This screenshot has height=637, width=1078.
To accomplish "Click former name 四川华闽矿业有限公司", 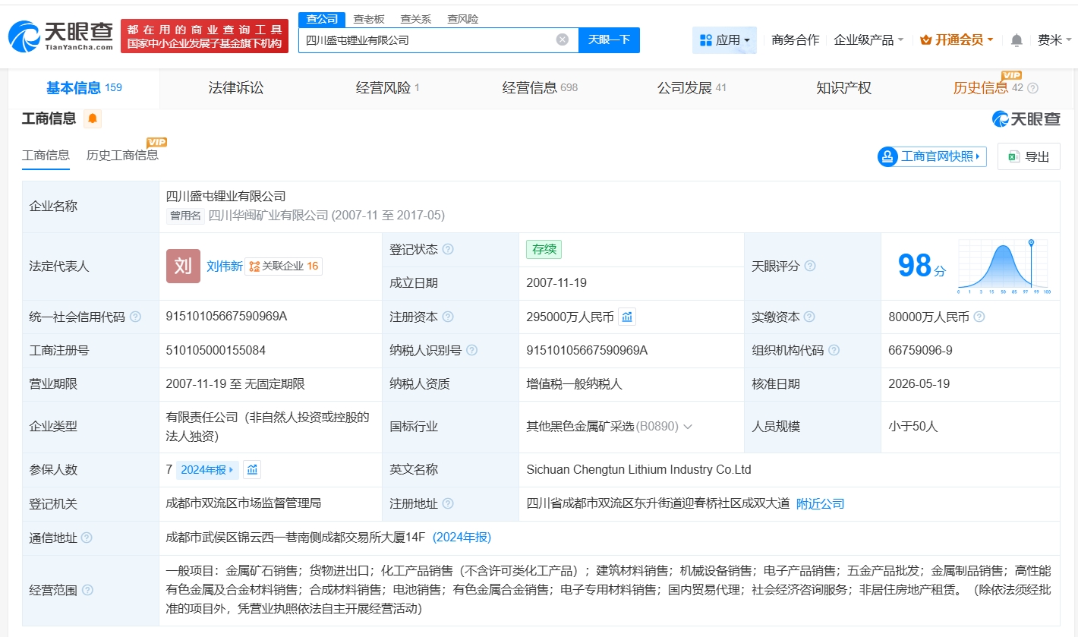I will coord(269,216).
